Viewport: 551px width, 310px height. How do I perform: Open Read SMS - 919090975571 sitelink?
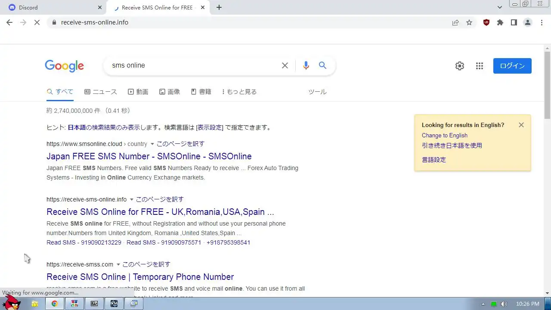[x=164, y=242]
